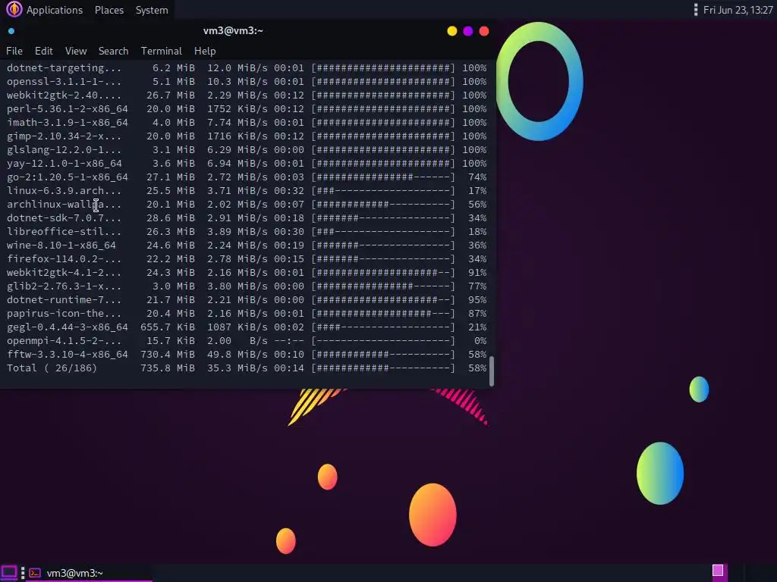Click the text 'openssl-3.1.1-1-...'
This screenshot has height=582, width=777.
point(64,82)
